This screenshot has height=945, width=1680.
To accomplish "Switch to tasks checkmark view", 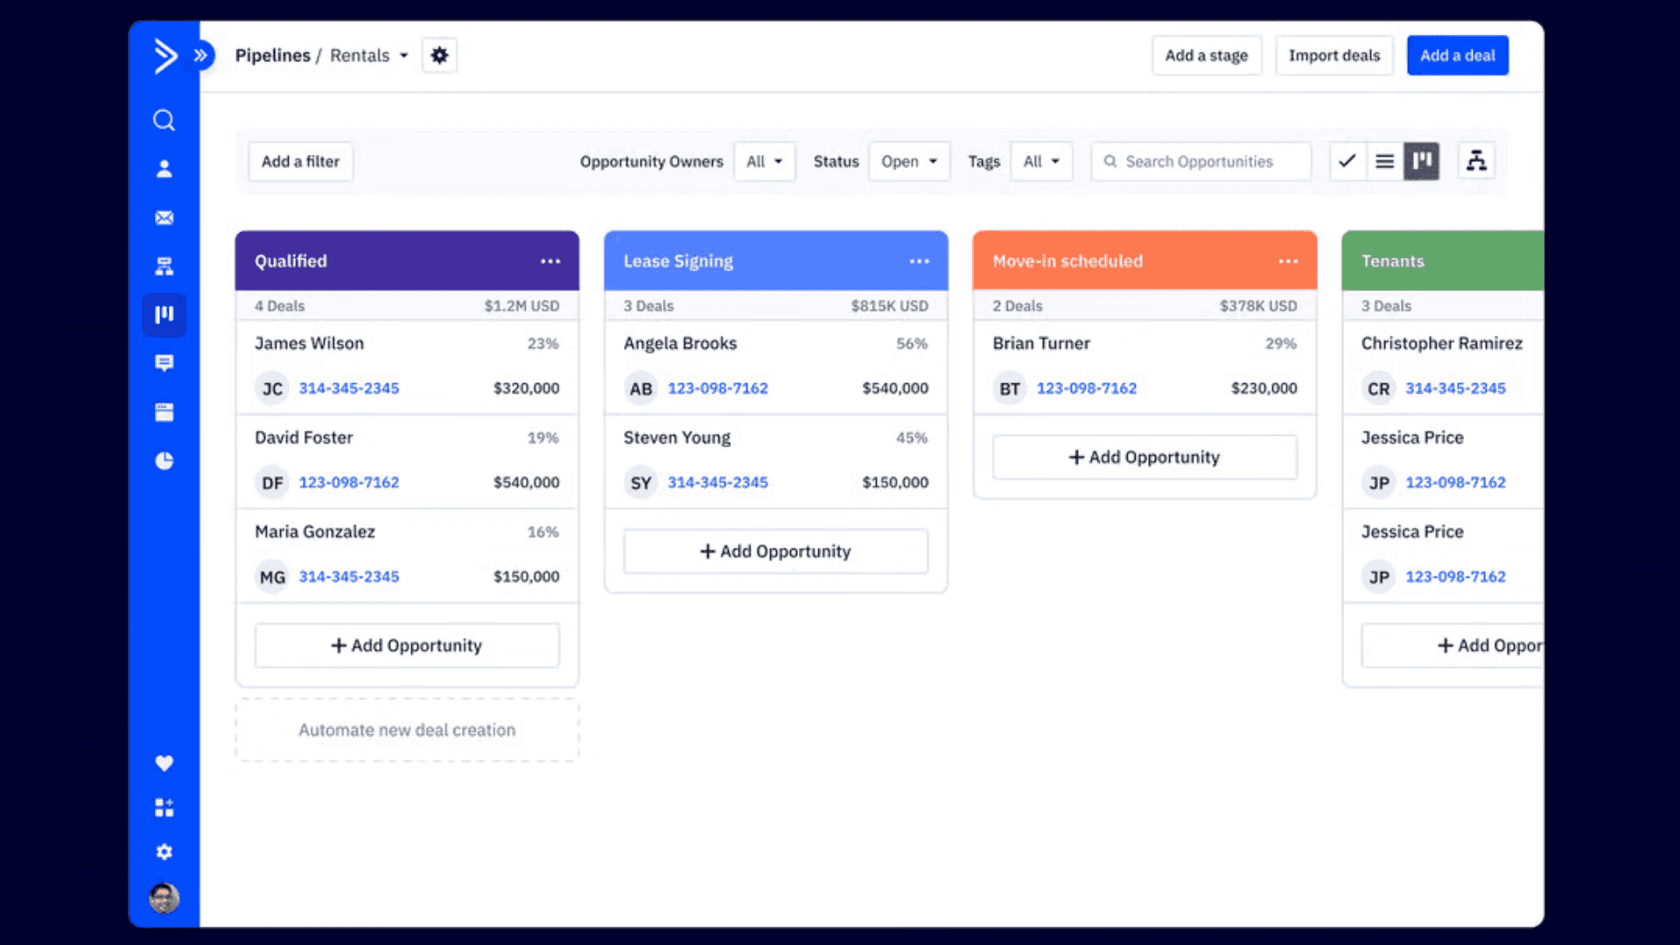I will (1347, 161).
